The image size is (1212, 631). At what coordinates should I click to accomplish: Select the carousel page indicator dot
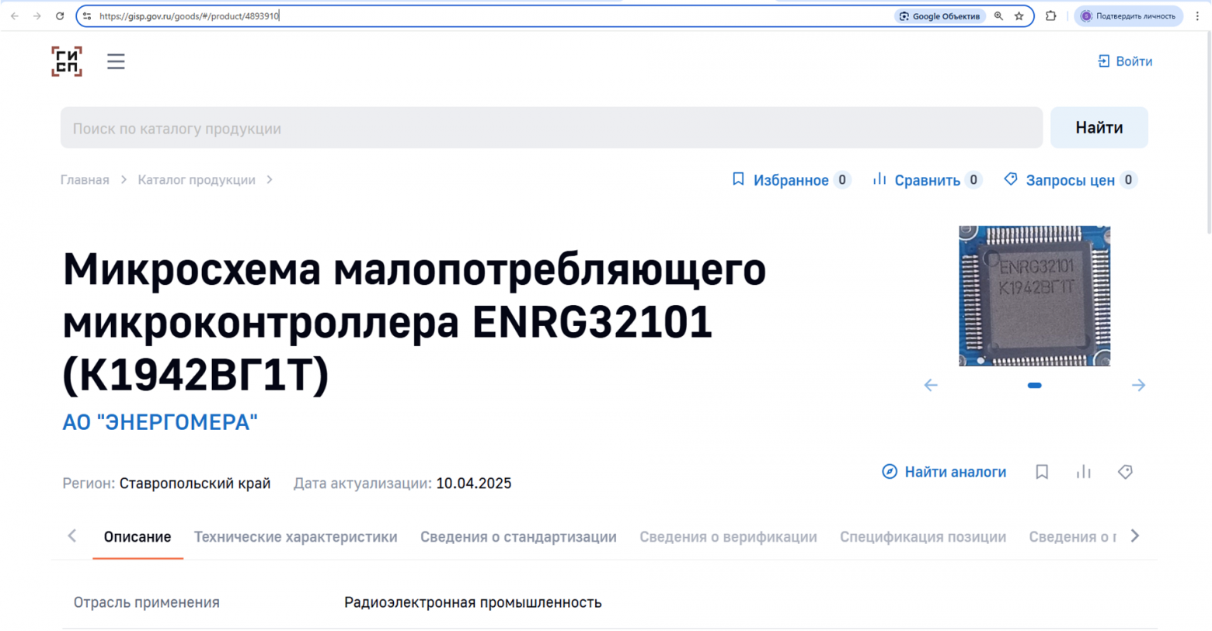point(1034,385)
